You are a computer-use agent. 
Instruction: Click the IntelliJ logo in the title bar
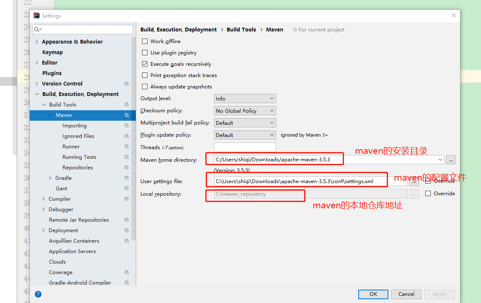[36, 16]
